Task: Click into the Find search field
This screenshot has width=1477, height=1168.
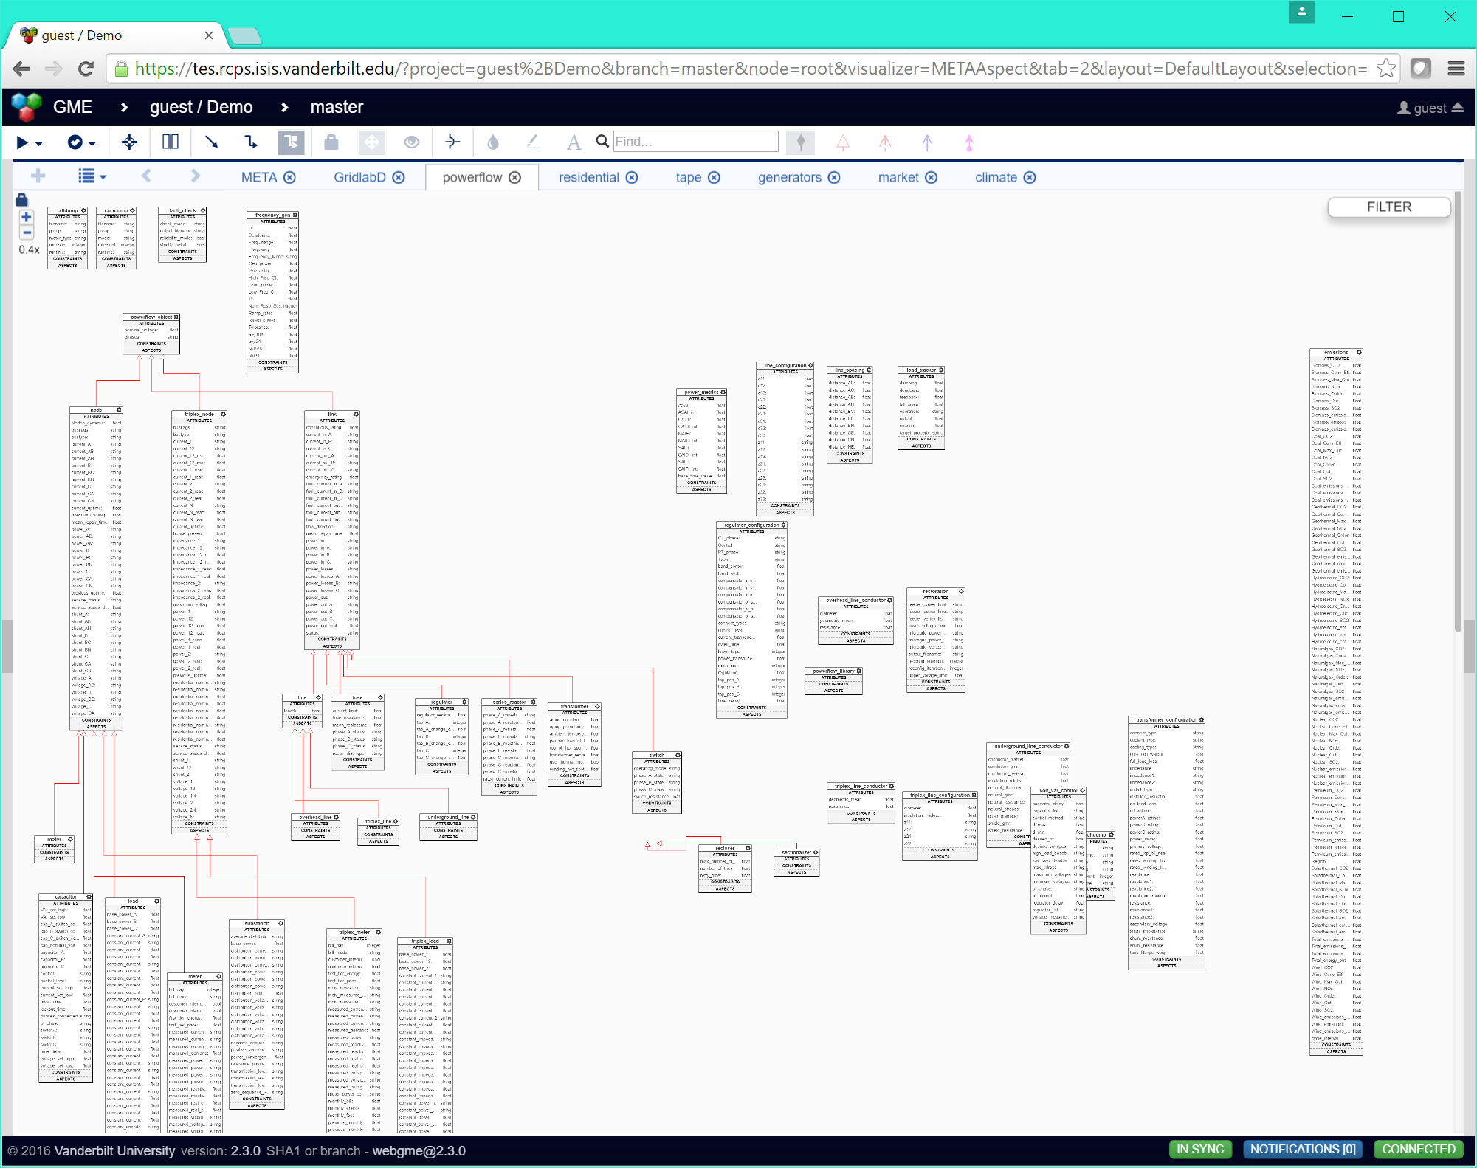Action: click(695, 142)
